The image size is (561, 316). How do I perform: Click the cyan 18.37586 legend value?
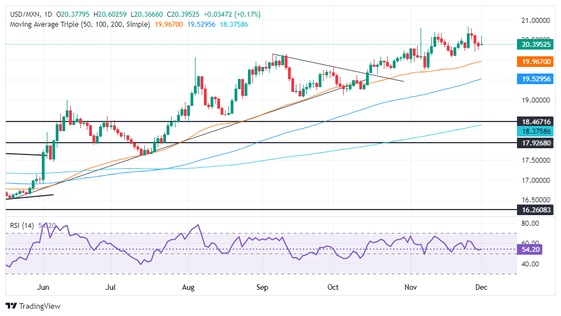click(x=234, y=25)
